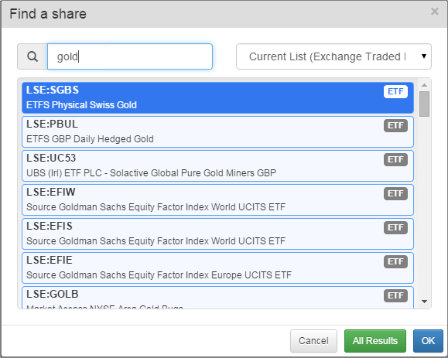Click the ETF badge on LSE:EFIE
This screenshot has height=358, width=448.
pos(395,261)
